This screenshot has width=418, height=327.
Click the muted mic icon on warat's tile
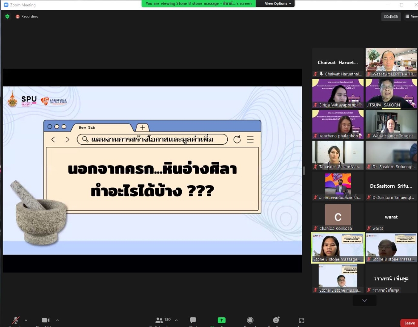369,228
